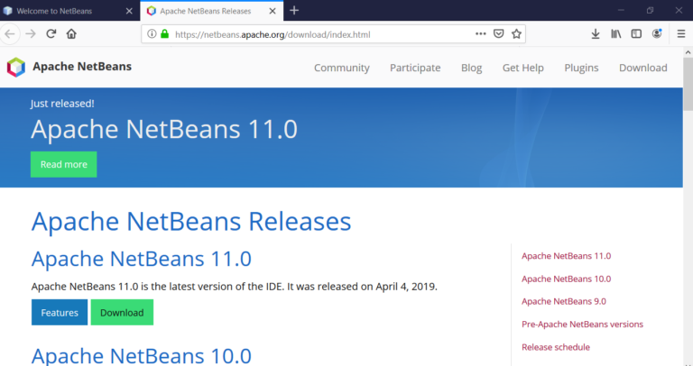Image resolution: width=693 pixels, height=366 pixels.
Task: Open page actions three-dot menu
Action: point(480,34)
